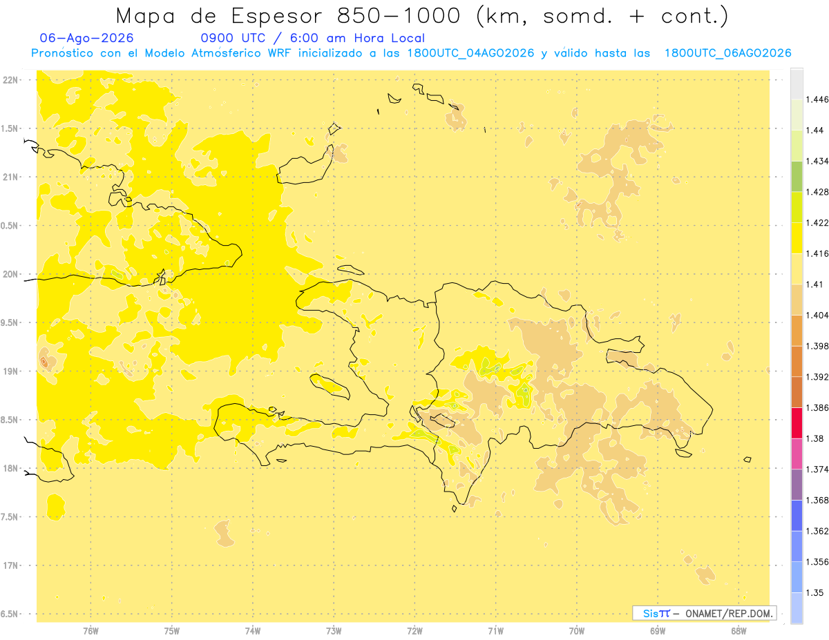
Task: Click the '1.428' color scale value
Action: click(817, 192)
